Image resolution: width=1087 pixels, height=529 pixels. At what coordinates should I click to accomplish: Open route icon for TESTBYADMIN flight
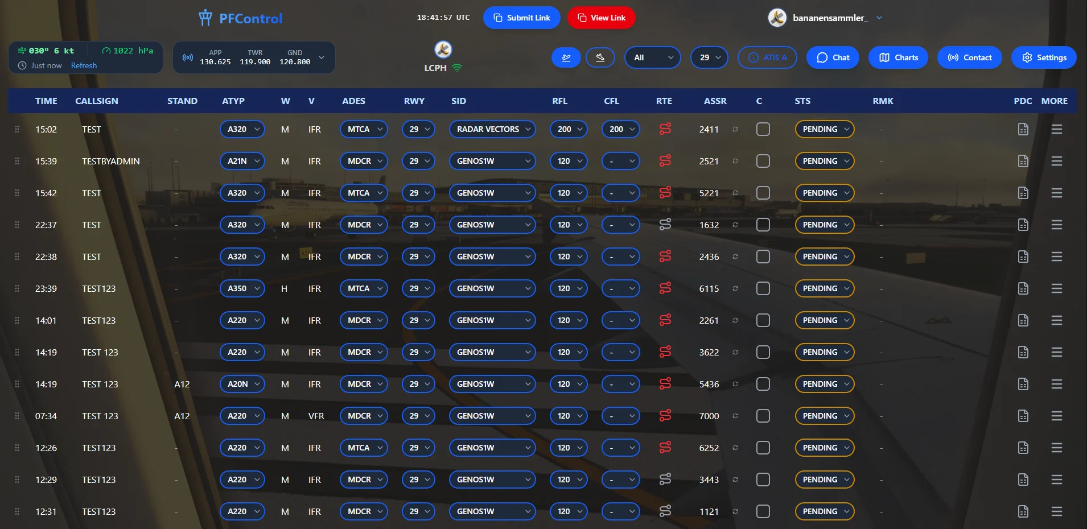(665, 161)
